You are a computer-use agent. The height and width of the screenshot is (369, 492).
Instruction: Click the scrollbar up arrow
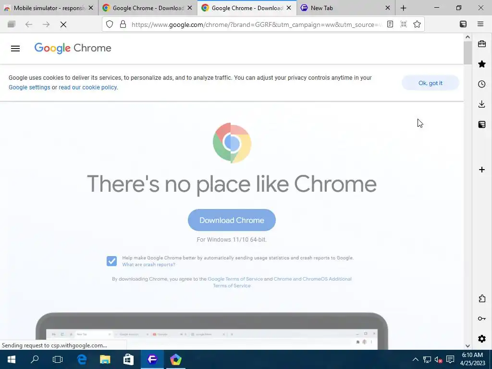pos(467,37)
